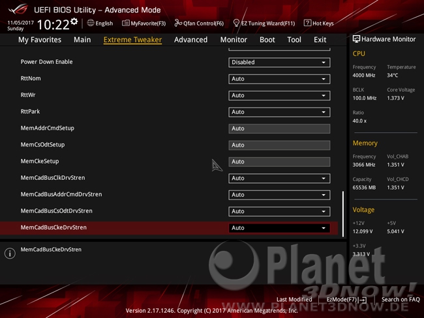Click the EZ Tuning Wizard bulb icon
Image resolution: width=424 pixels, height=318 pixels.
click(x=236, y=23)
